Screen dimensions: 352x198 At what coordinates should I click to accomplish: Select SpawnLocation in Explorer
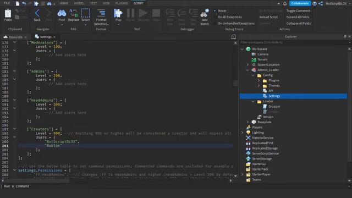268,65
